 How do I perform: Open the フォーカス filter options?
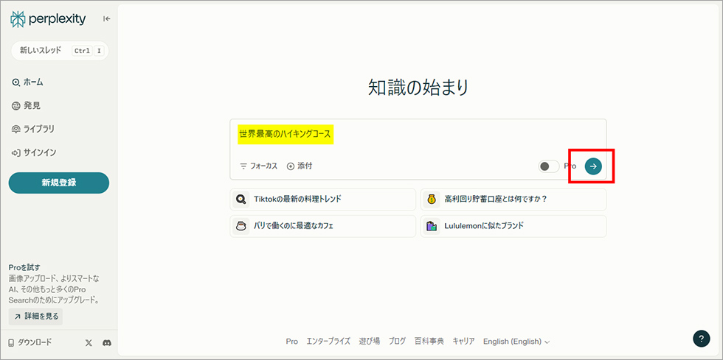tap(259, 166)
